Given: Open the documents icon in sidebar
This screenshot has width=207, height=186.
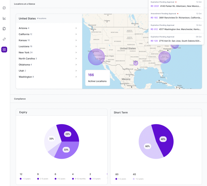Looking at the screenshot, I should [x=4, y=29].
